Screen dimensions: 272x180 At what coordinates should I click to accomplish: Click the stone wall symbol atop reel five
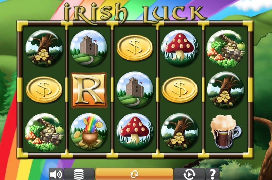coord(226,49)
